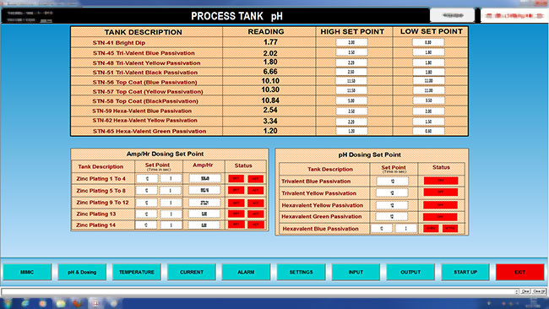
Task: Open the START UP screen
Action: [x=465, y=272]
